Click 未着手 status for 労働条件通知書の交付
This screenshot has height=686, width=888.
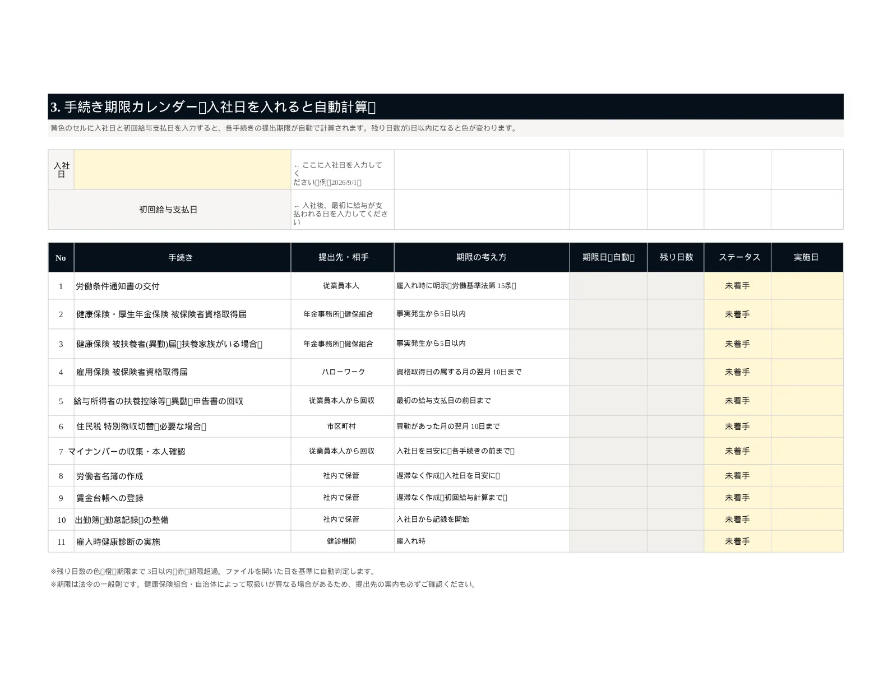pyautogui.click(x=738, y=286)
